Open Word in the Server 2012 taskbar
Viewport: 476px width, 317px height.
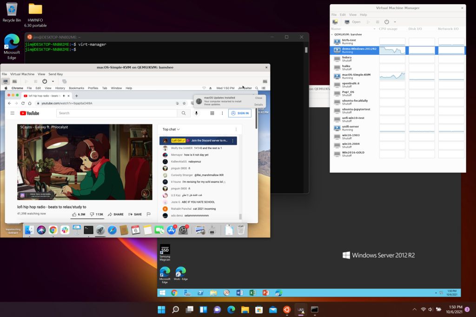[240, 293]
